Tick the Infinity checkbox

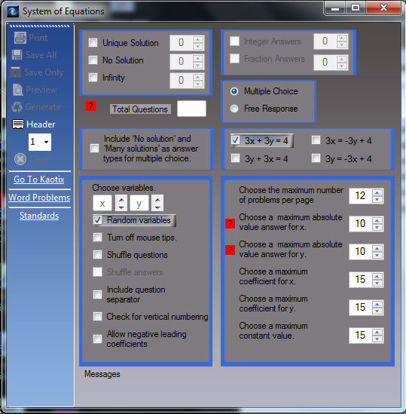(x=93, y=78)
